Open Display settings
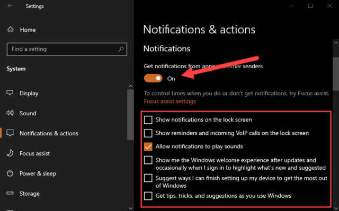Image resolution: width=339 pixels, height=211 pixels. click(29, 93)
